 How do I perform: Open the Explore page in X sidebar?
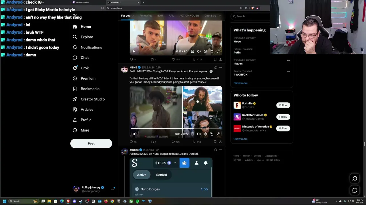pos(83,37)
